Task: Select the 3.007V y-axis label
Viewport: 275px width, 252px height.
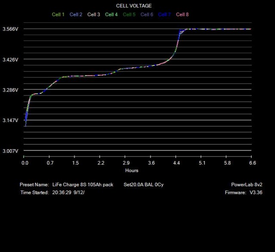Action: [11, 151]
